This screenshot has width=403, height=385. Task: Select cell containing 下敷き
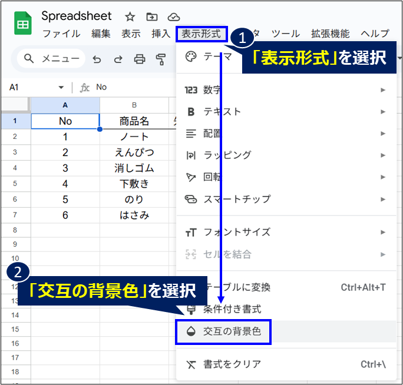pyautogui.click(x=134, y=184)
